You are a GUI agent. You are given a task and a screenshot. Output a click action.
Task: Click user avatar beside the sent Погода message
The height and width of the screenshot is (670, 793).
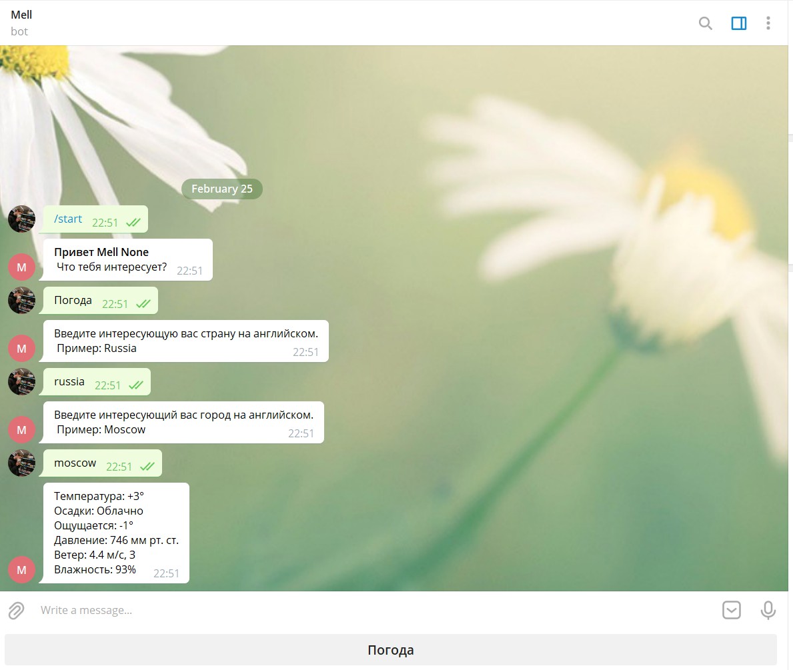pyautogui.click(x=22, y=301)
